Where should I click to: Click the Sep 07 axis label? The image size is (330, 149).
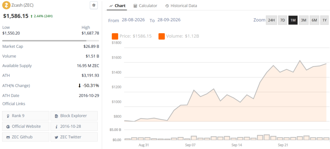pyautogui.click(x=190, y=145)
